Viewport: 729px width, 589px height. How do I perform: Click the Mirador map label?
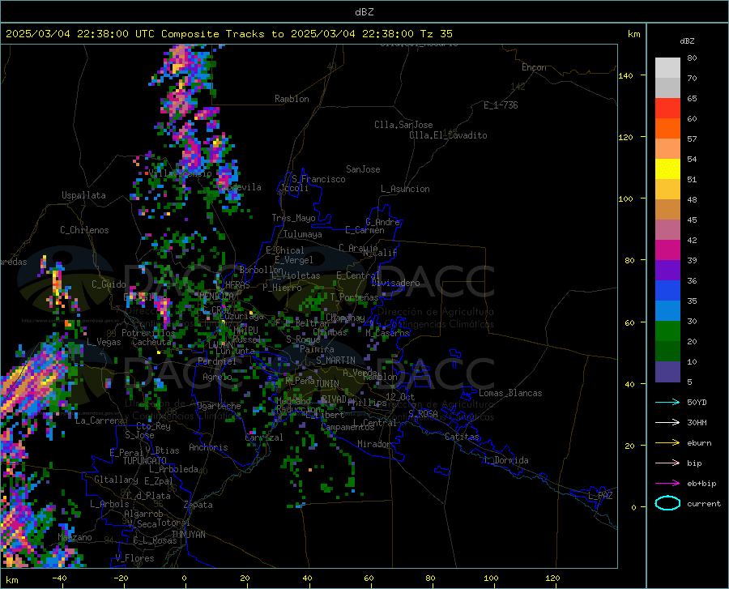[x=374, y=444]
